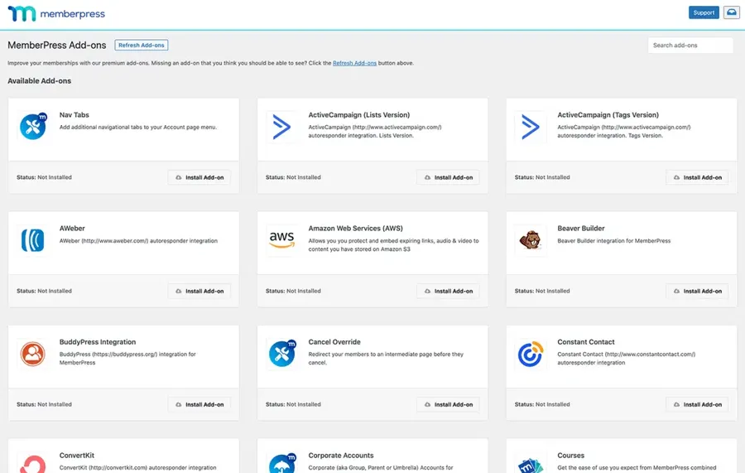Click Nav Tabs Status: Not Installed text
The width and height of the screenshot is (745, 473).
coord(44,177)
